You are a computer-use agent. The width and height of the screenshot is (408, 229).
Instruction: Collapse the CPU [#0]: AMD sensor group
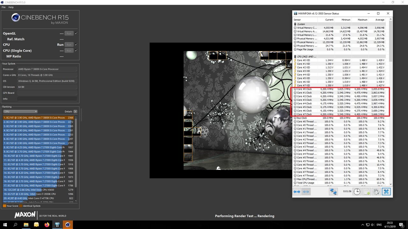click(295, 57)
